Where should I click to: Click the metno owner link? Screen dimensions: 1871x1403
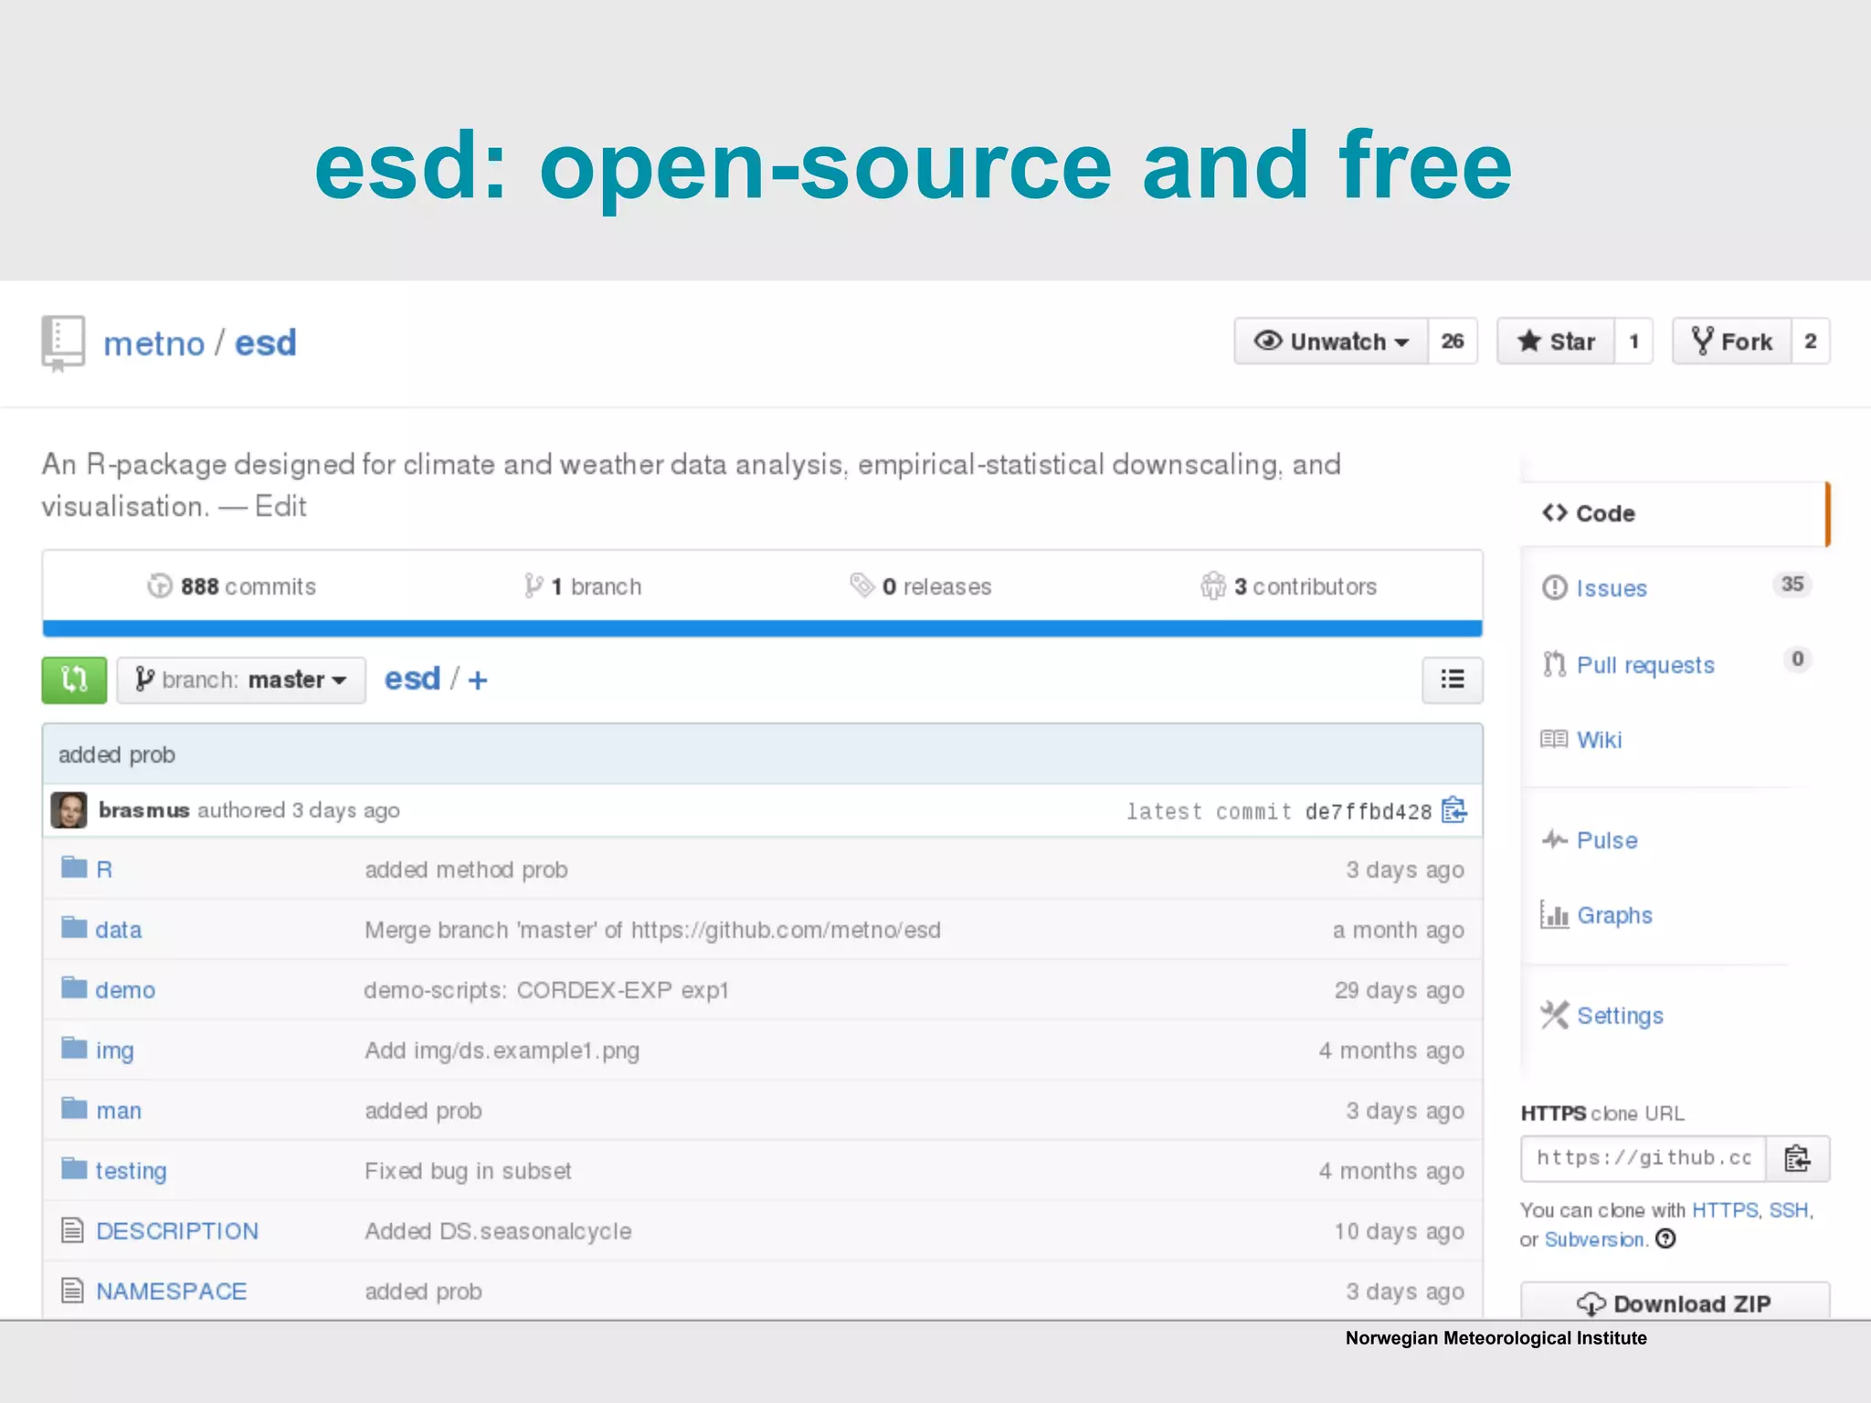[153, 343]
